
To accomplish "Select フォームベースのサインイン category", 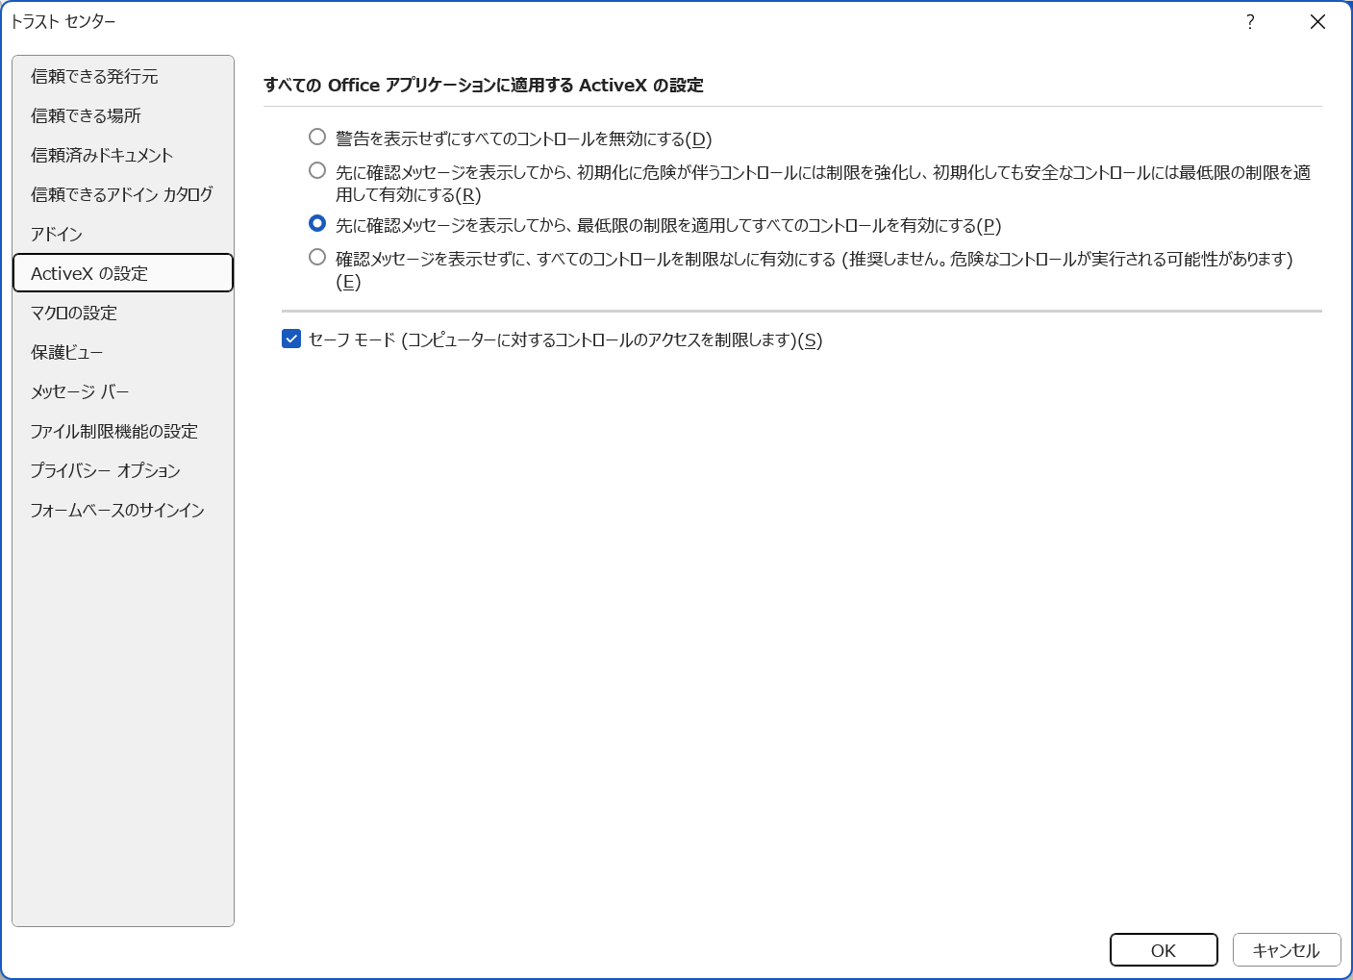I will [117, 510].
